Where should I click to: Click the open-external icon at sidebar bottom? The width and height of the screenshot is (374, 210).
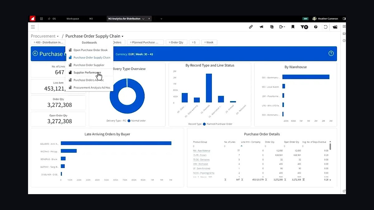(344, 191)
